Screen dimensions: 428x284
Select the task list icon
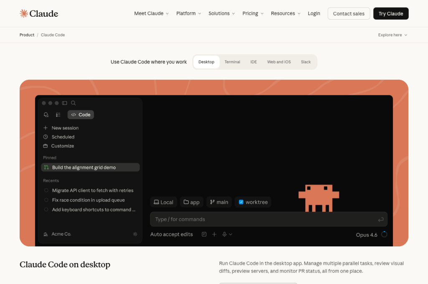coord(58,114)
